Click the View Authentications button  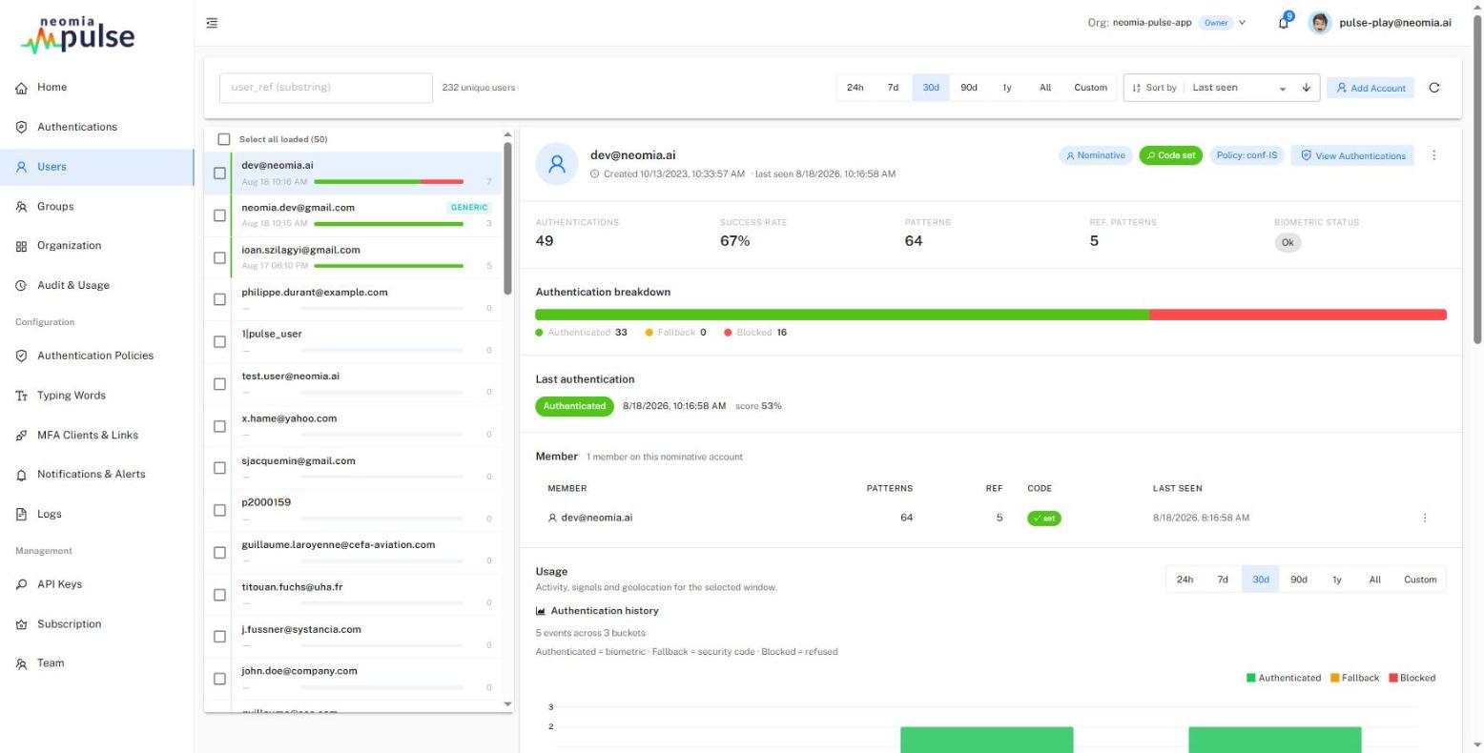[1353, 155]
